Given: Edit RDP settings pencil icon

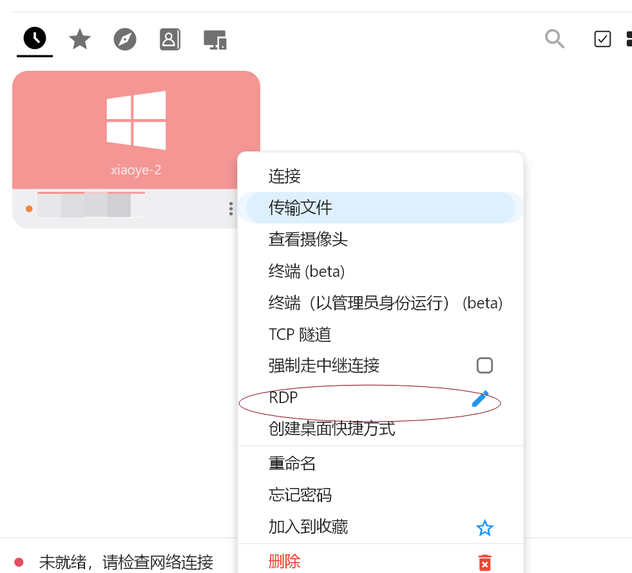Looking at the screenshot, I should (481, 399).
